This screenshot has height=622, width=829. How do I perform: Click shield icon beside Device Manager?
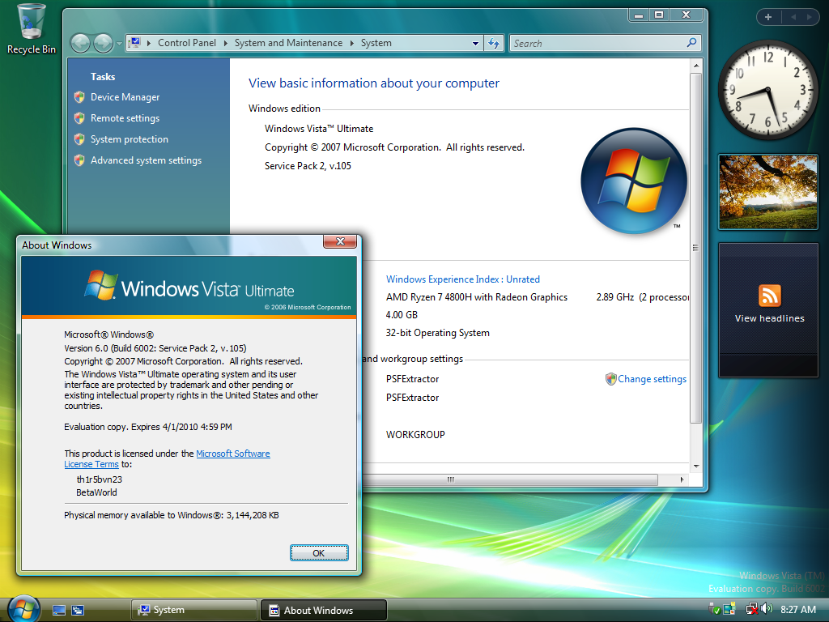(x=79, y=97)
